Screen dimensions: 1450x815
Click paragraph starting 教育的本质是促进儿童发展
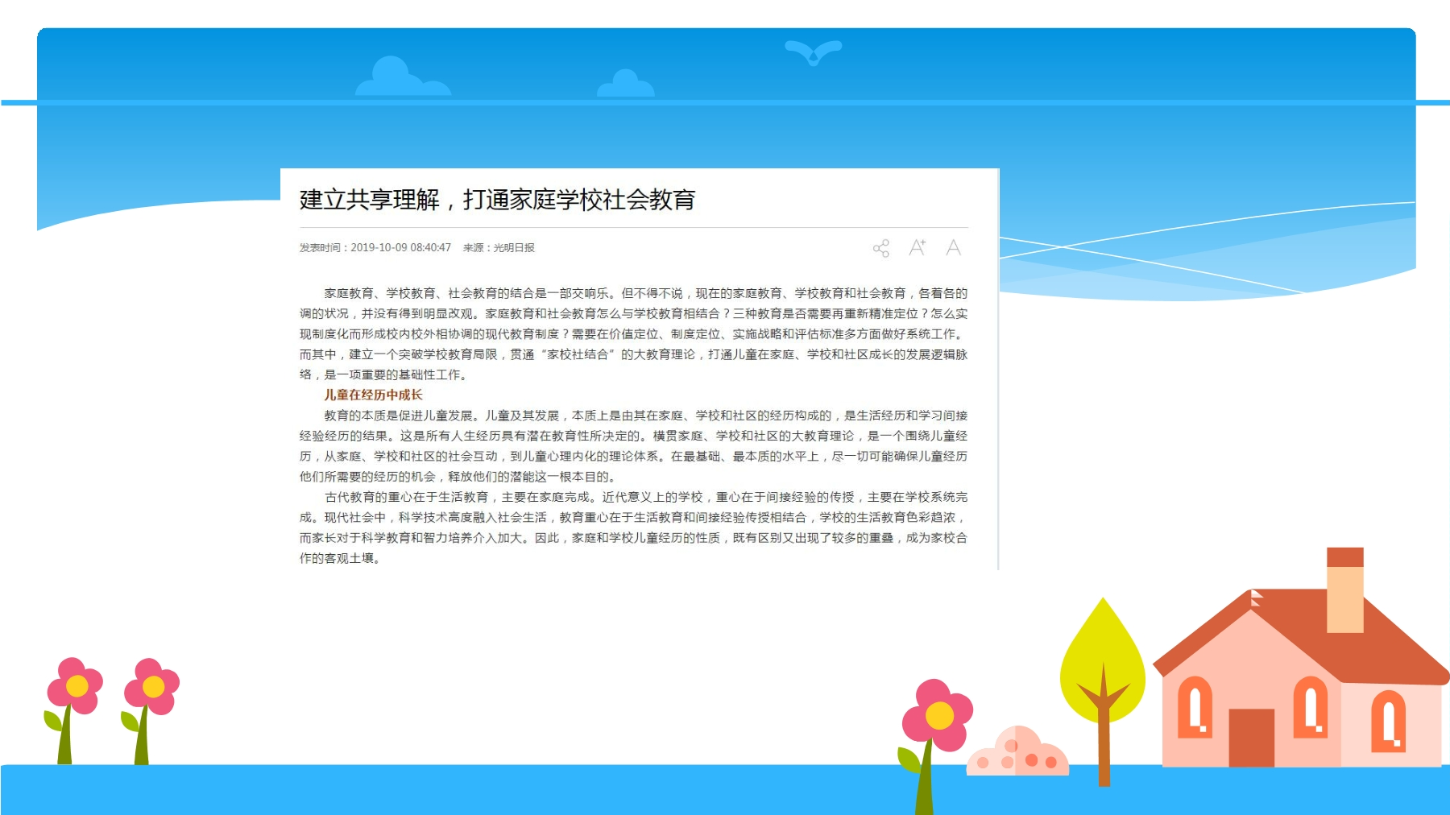[x=633, y=445]
